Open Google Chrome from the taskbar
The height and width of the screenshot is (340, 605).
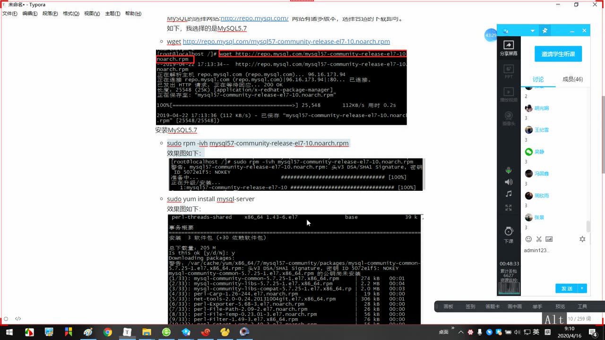tap(108, 332)
